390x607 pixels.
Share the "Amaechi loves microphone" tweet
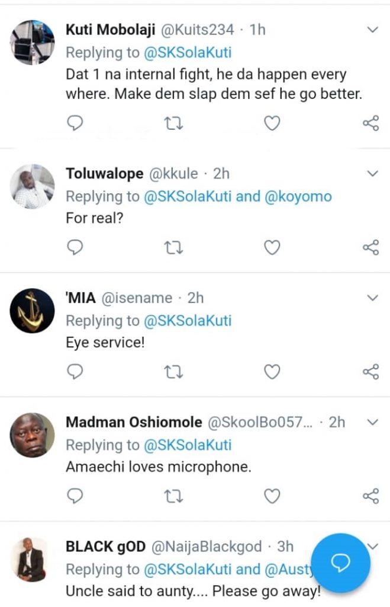pyautogui.click(x=370, y=496)
